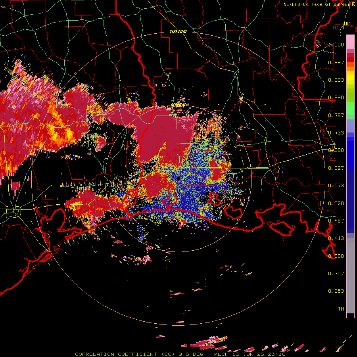Screen dimensions: 357x357
Task: Click the 1.000 scale value
Action: coord(336,44)
